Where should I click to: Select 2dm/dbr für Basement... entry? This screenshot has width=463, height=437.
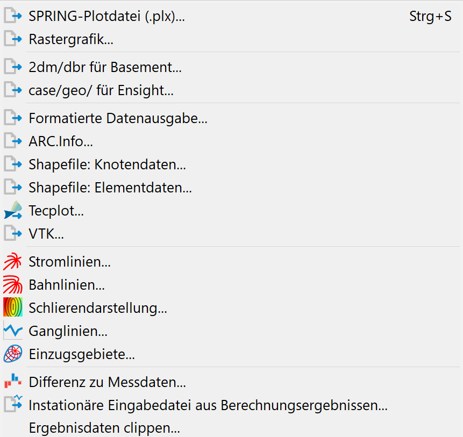231,67
